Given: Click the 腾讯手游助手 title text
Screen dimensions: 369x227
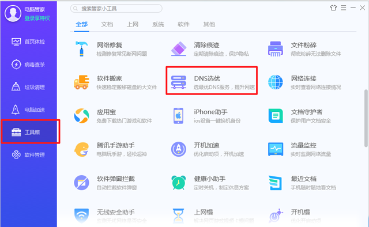Looking at the screenshot, I should click(116, 145).
